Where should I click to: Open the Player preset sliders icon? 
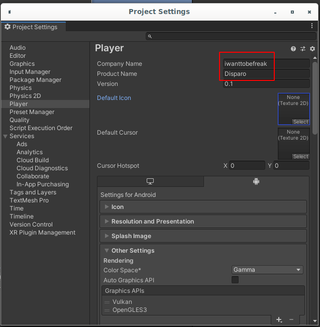coord(303,49)
